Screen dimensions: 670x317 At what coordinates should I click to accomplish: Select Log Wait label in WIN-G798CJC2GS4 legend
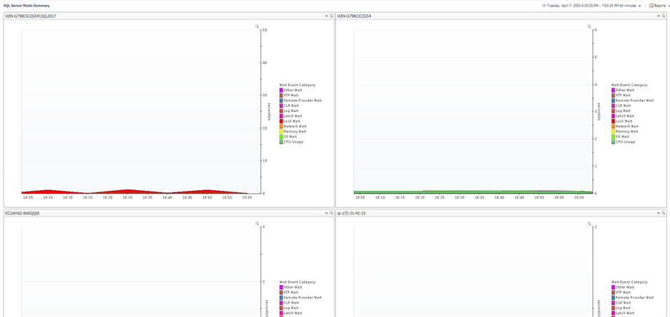pos(623,110)
